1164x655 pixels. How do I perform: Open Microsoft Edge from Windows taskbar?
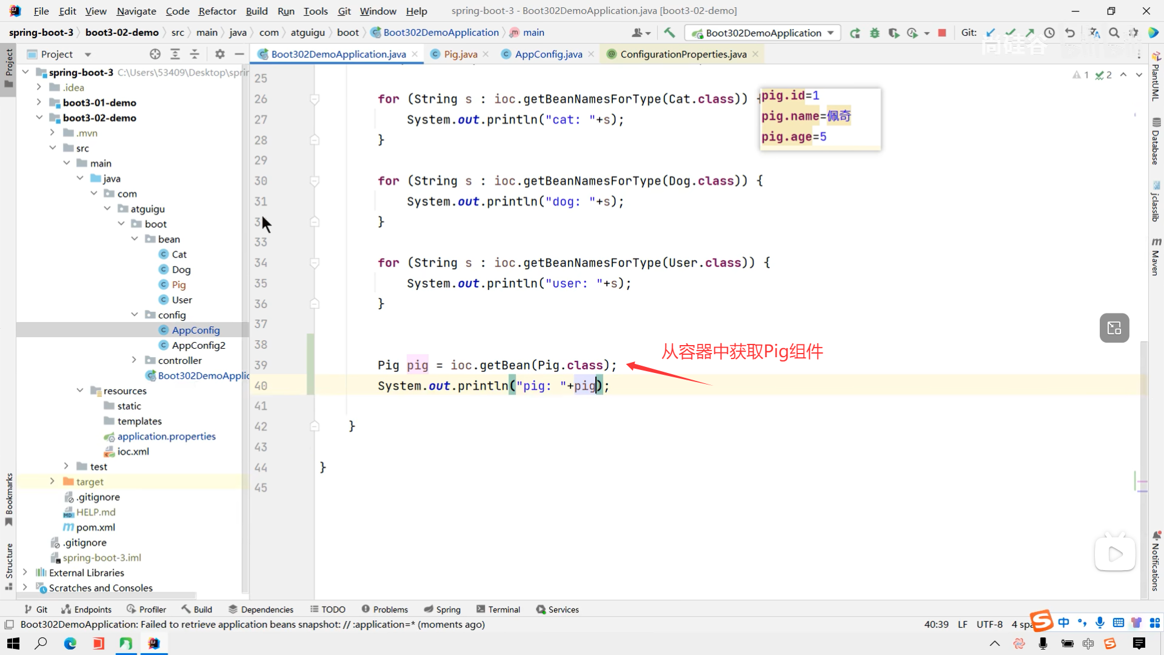[x=70, y=643]
